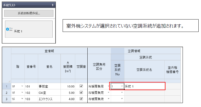Image resolution: width=201 pixels, height=107 pixels.
Task: Click the 空調系統名 cell showing 系統 1
Action: click(x=144, y=86)
